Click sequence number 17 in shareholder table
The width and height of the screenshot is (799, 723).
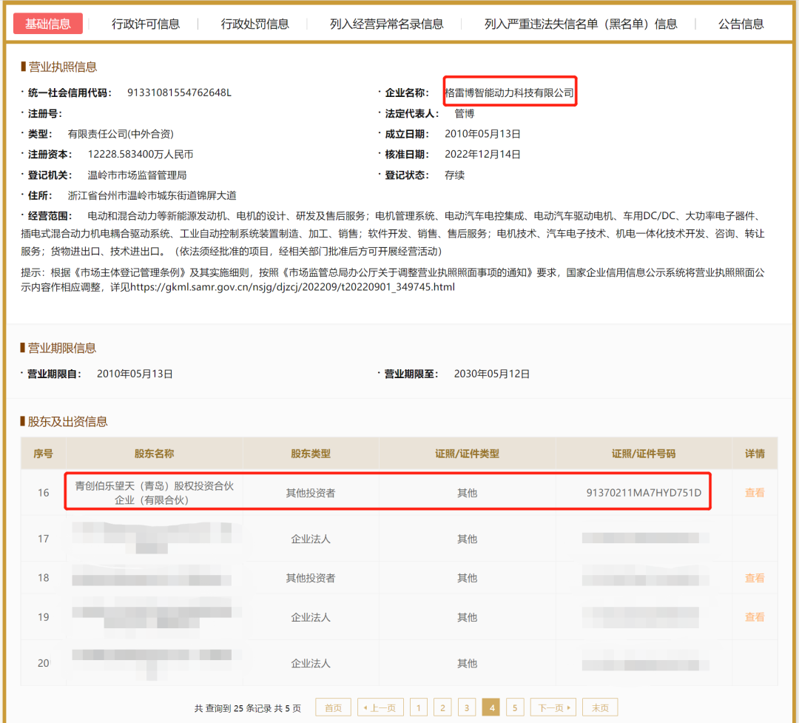pyautogui.click(x=44, y=539)
